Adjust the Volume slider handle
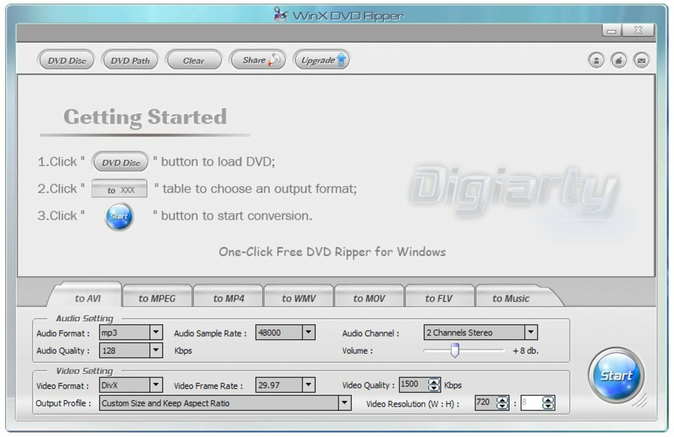Image resolution: width=674 pixels, height=437 pixels. tap(454, 351)
